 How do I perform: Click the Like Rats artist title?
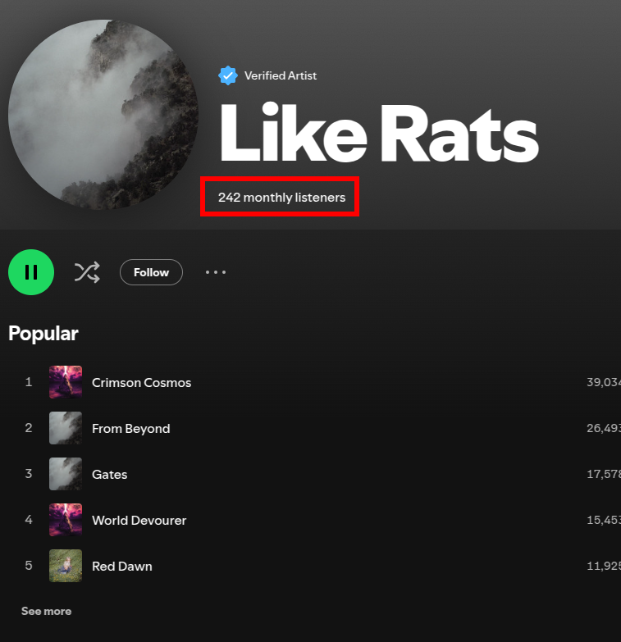(x=379, y=133)
